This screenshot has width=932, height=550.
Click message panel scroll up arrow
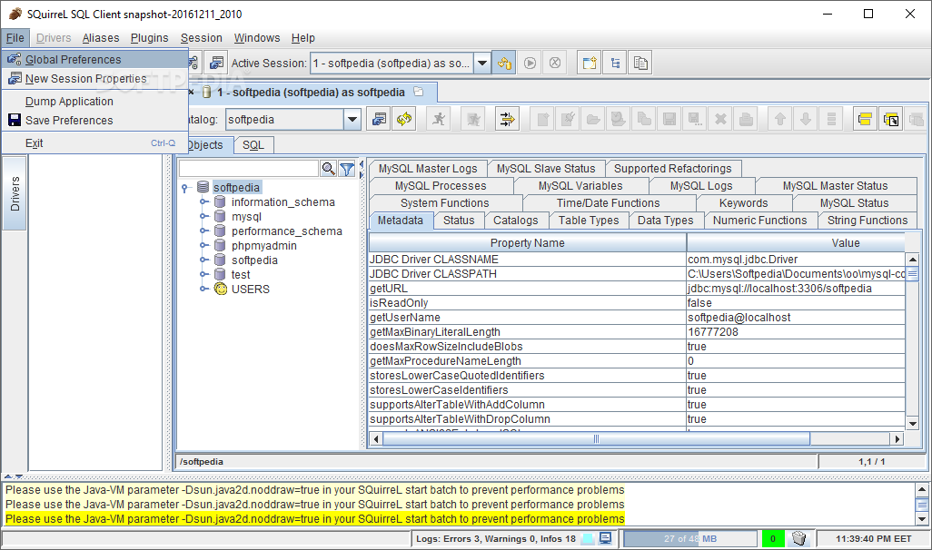[921, 490]
